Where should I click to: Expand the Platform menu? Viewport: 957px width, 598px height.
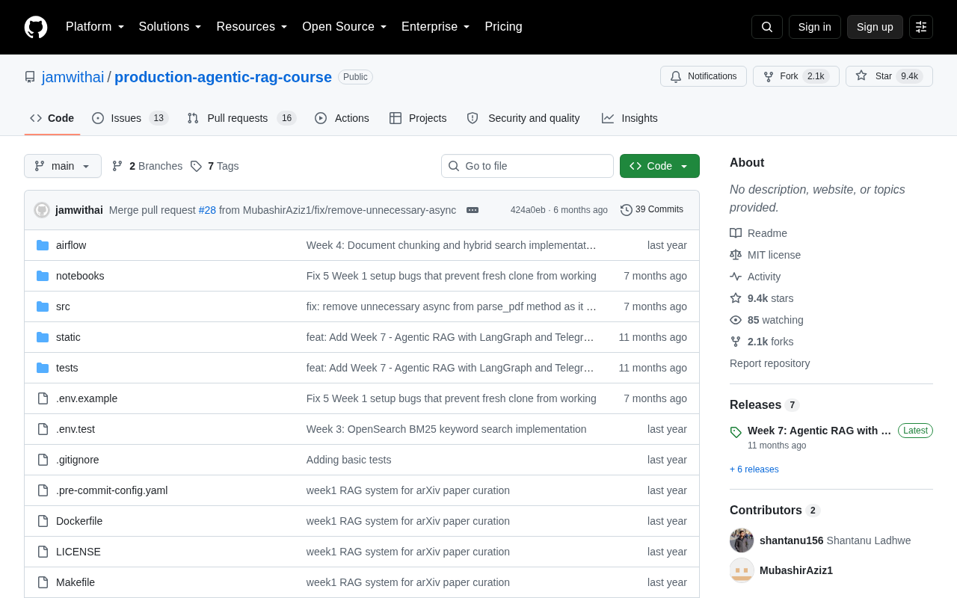[x=95, y=27]
